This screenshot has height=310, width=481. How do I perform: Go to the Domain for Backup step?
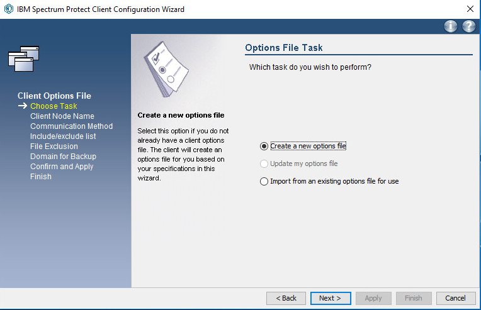point(63,157)
